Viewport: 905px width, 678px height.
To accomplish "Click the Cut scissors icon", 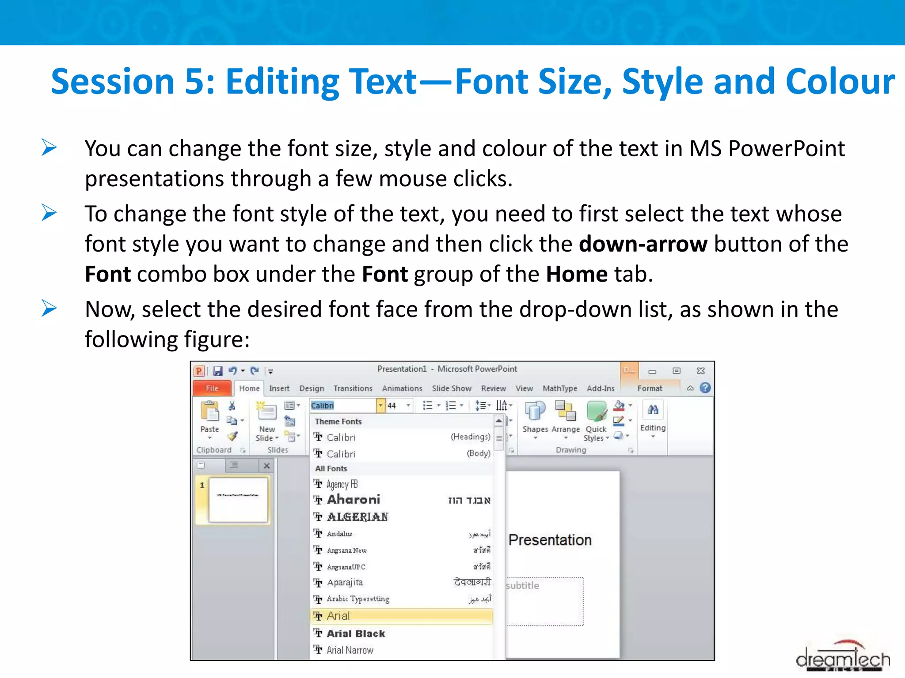I will 232,406.
